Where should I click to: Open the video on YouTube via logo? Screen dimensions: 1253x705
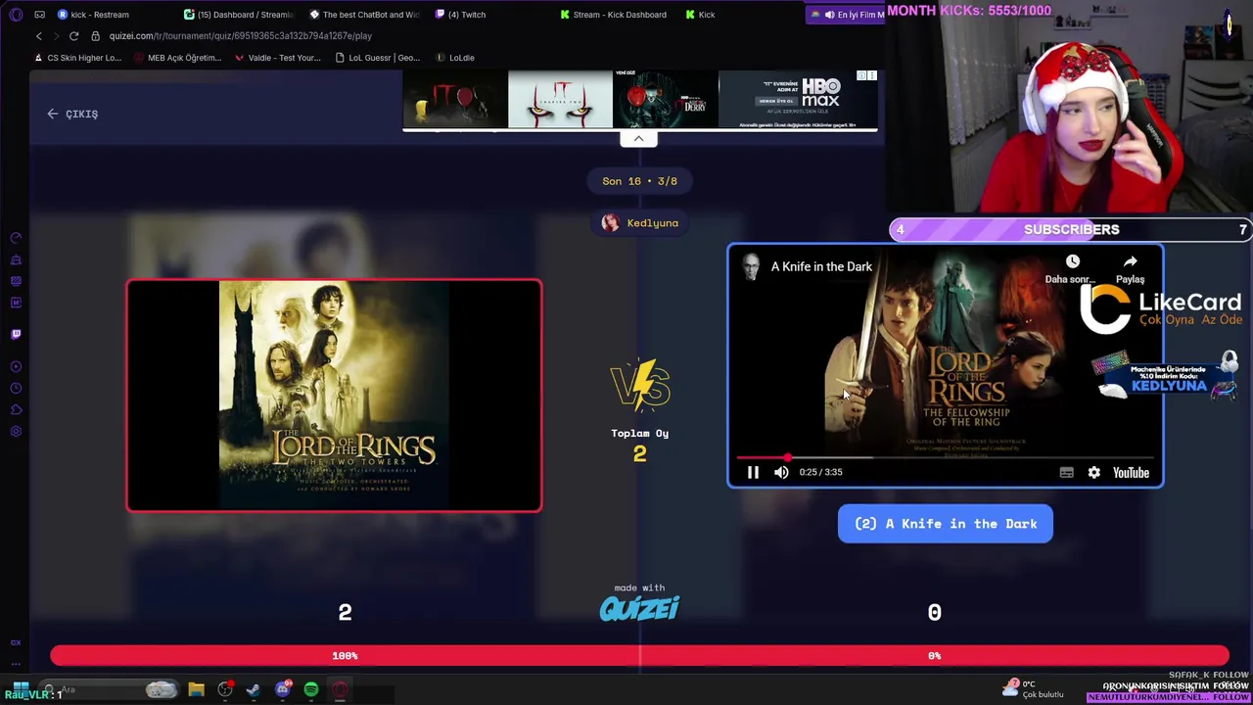coord(1131,472)
